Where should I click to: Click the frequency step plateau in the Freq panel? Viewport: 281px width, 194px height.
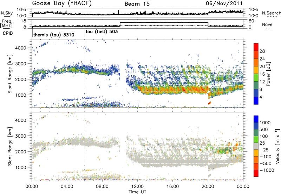click(x=164, y=23)
